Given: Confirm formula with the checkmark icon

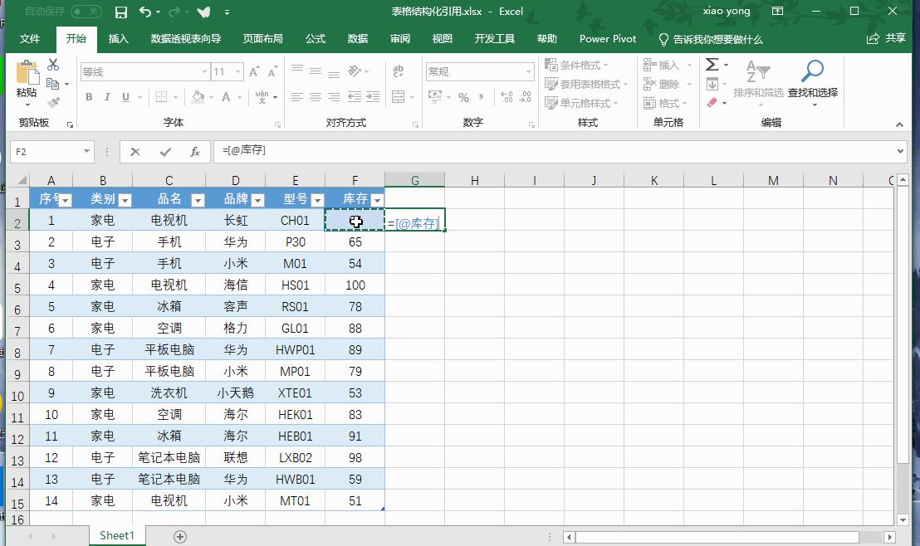Looking at the screenshot, I should 165,152.
